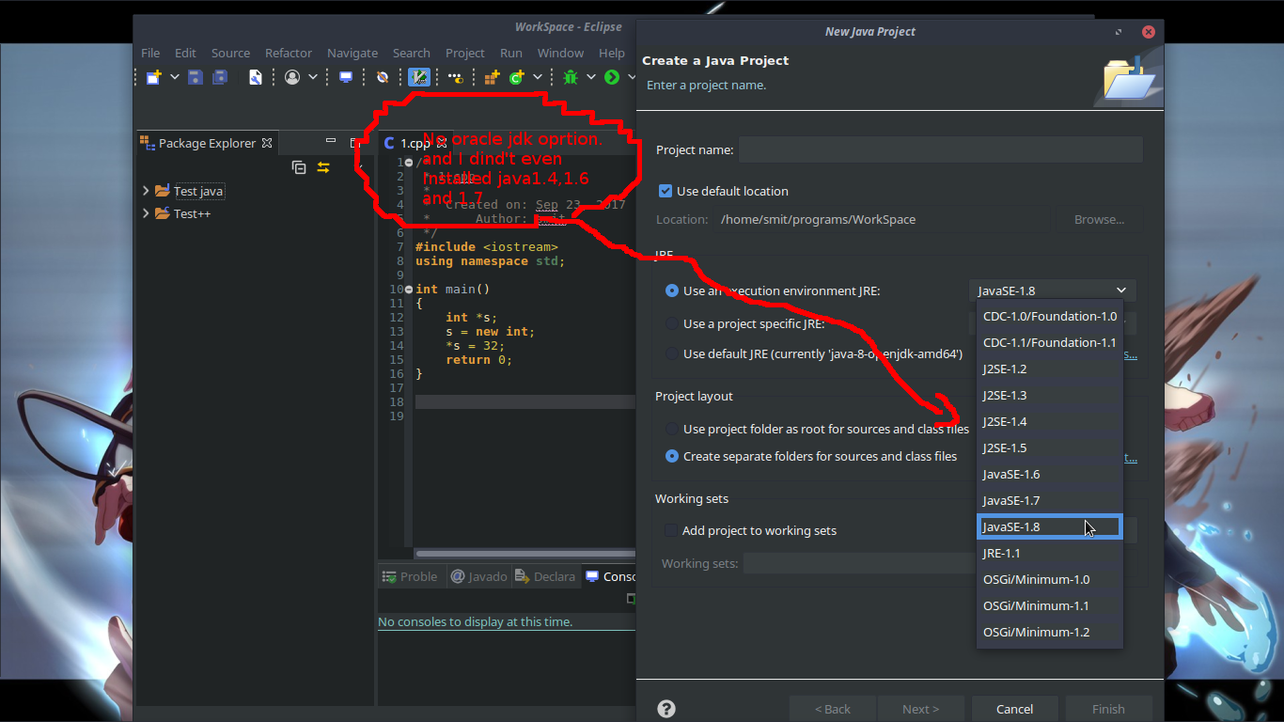Viewport: 1284px width, 722px height.
Task: Click the highlighted Vim editor toolbar icon
Action: [x=419, y=77]
